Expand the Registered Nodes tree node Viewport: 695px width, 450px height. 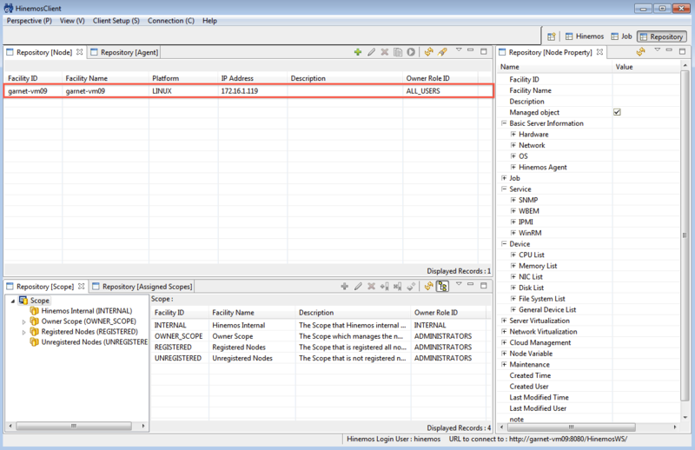(x=24, y=332)
